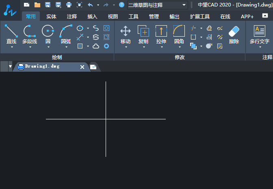
Task: Click the bring-to-front draw order icon
Action: [193, 46]
